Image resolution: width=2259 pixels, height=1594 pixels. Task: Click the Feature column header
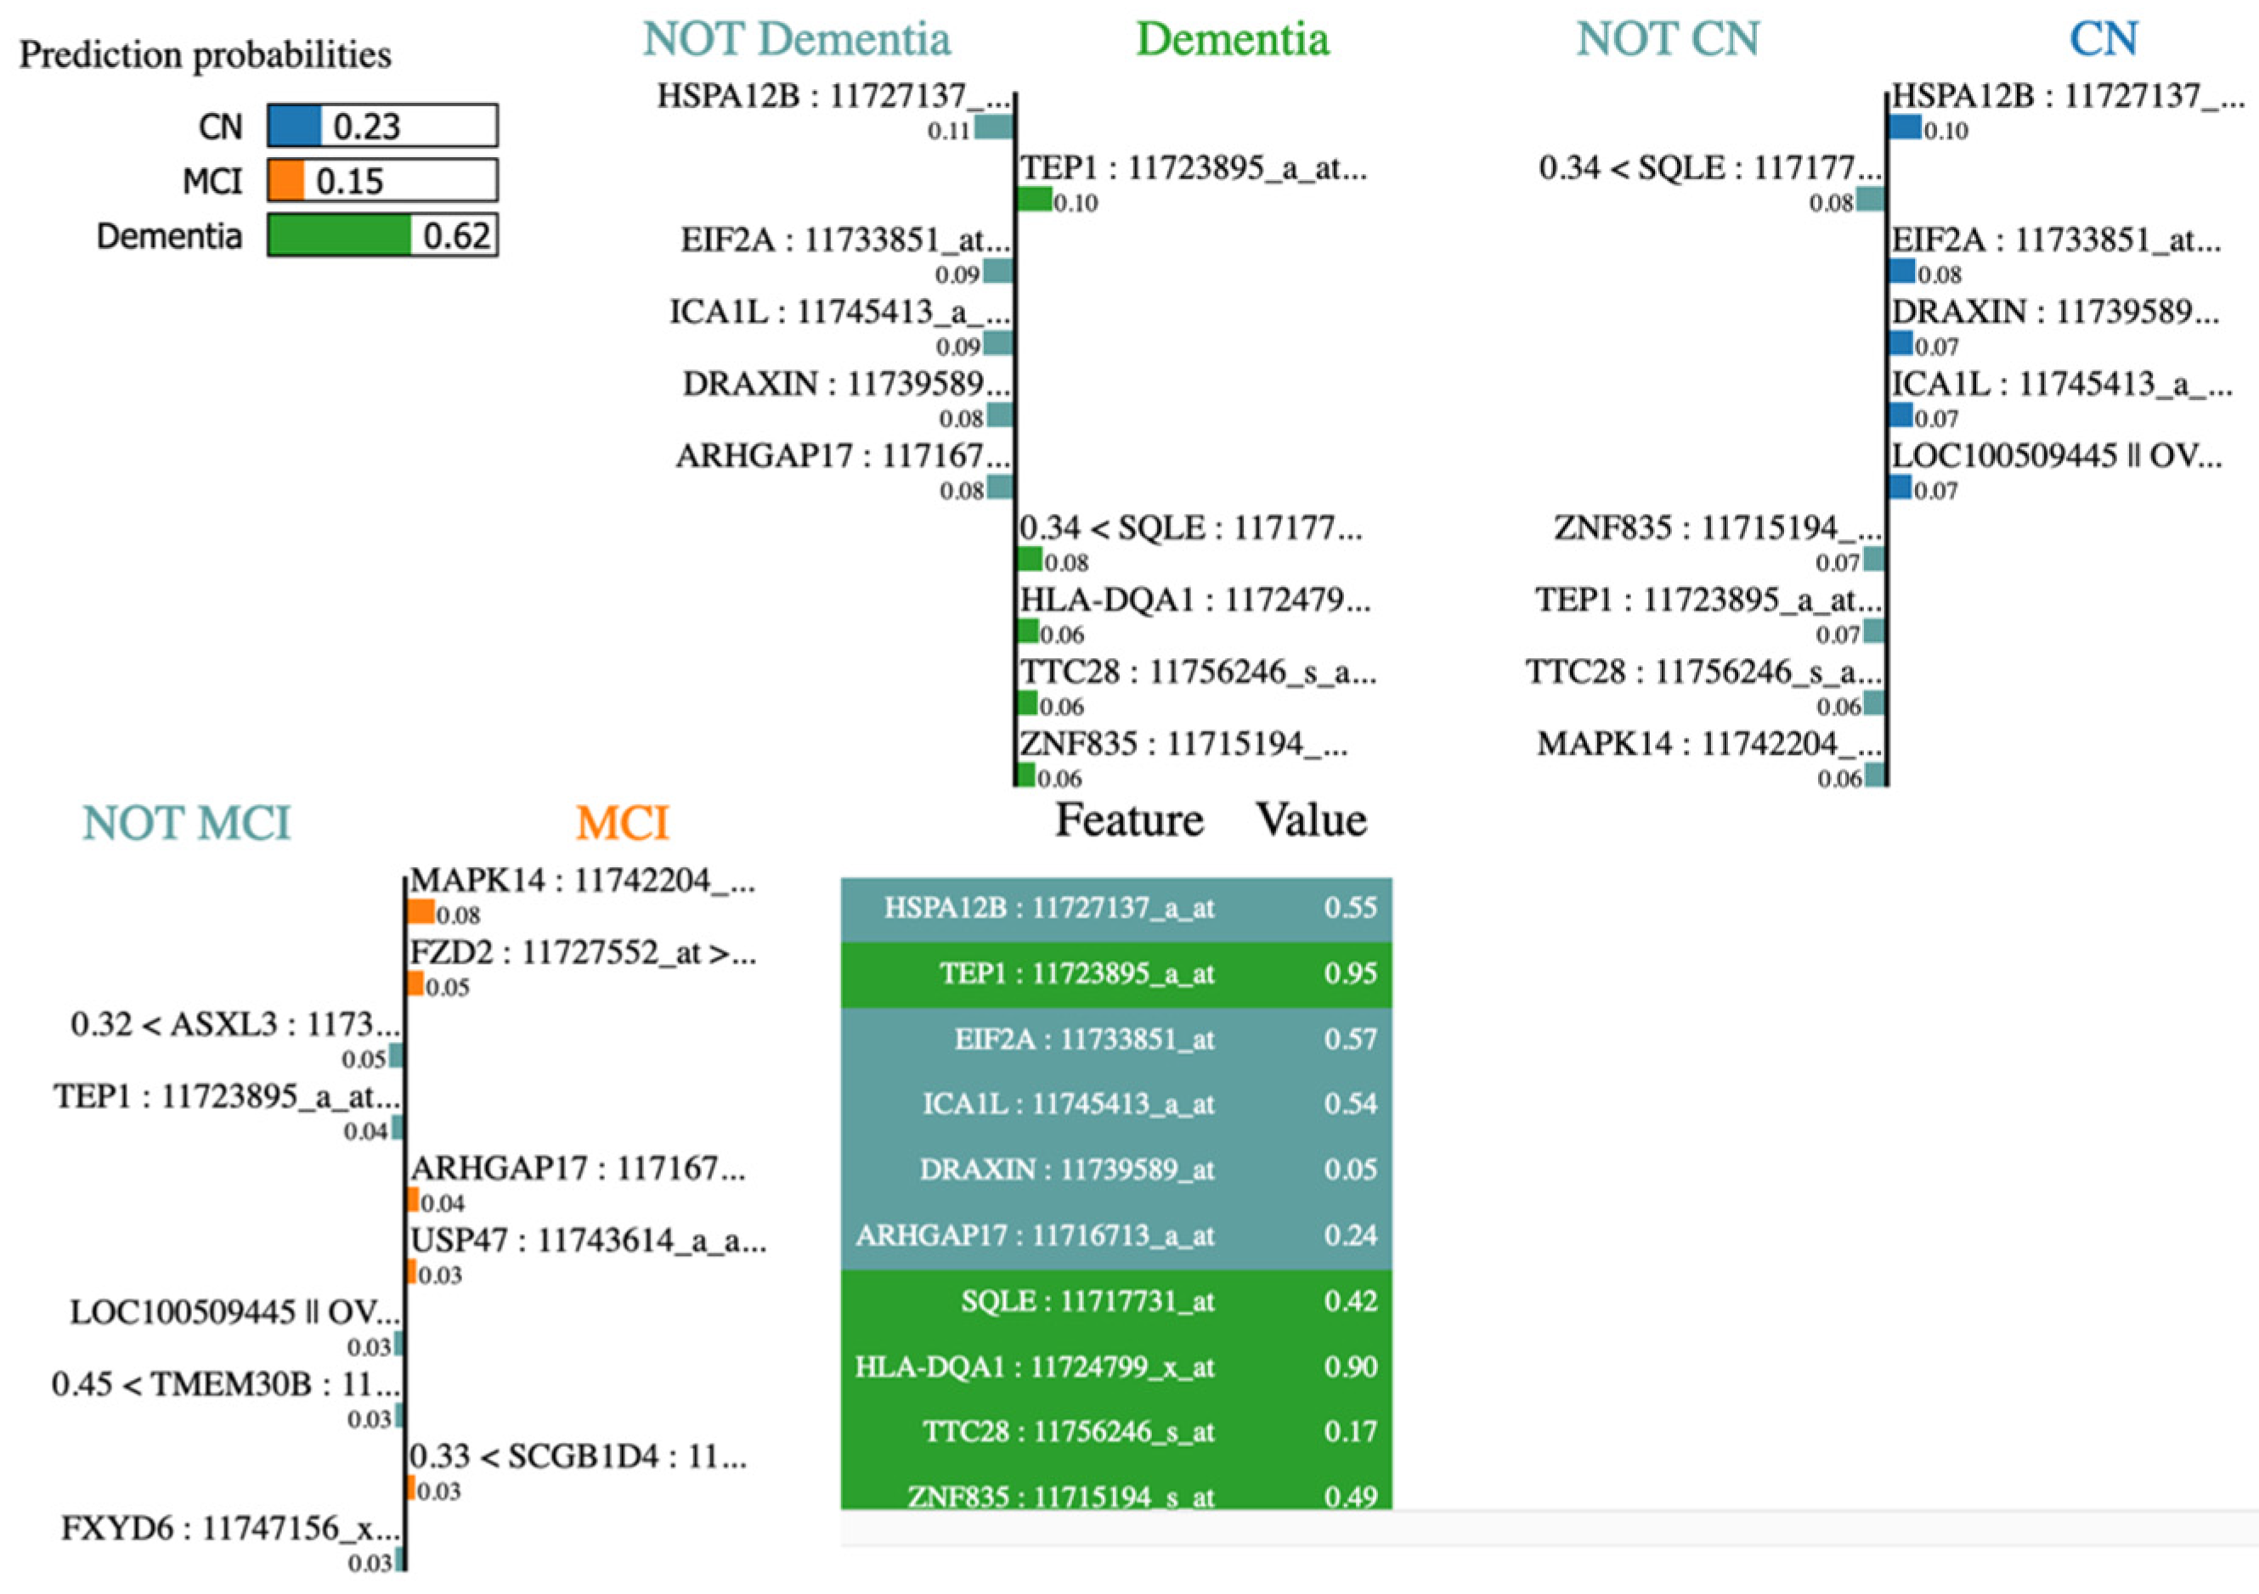[1128, 820]
